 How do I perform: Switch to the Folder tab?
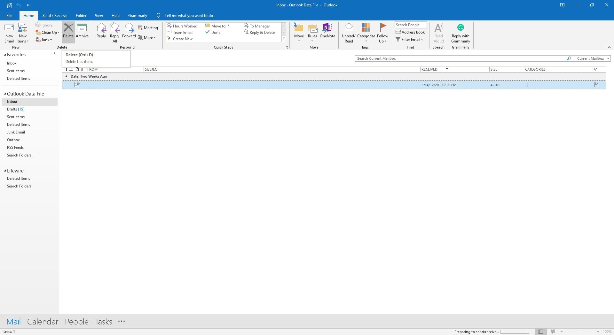click(x=81, y=15)
